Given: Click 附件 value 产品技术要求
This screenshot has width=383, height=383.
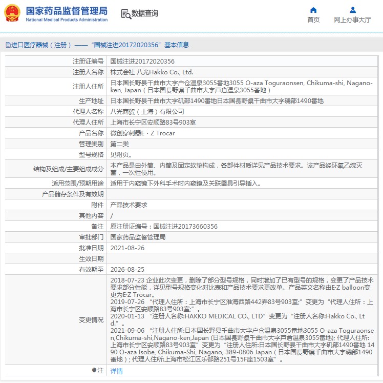Looking at the screenshot, I should click(x=129, y=205).
